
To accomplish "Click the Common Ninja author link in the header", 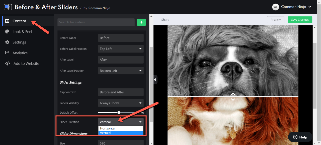I will (x=99, y=8).
